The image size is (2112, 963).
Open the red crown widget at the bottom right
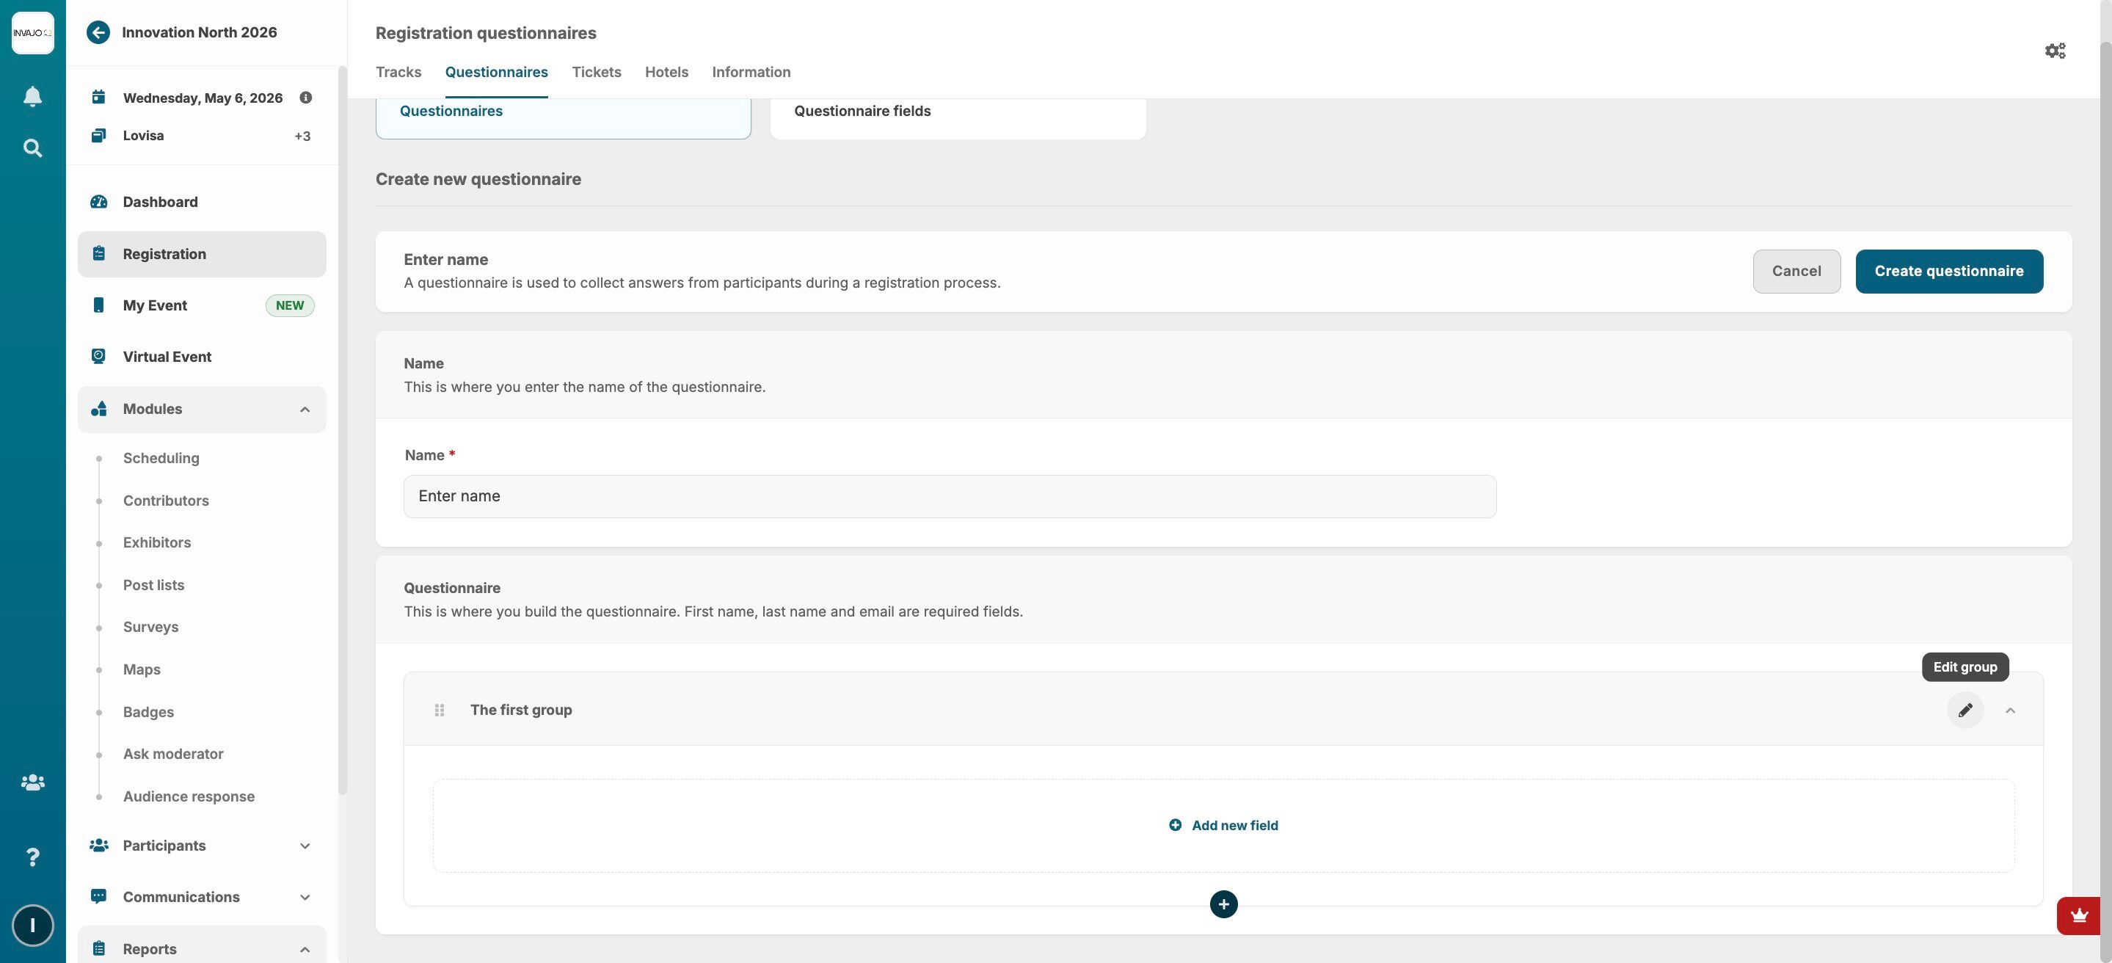point(2078,915)
